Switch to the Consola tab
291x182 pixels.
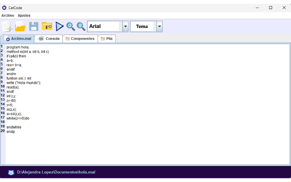coord(49,39)
